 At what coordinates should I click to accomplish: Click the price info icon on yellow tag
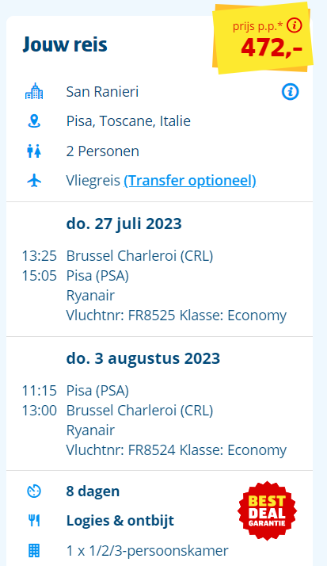[x=295, y=26]
